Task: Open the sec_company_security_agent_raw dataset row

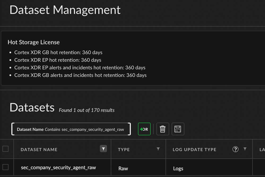Action: [58, 167]
